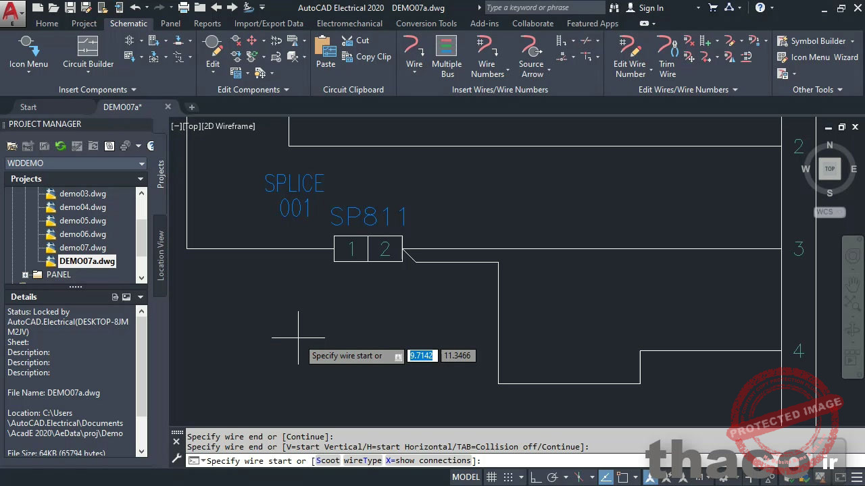The image size is (865, 486).
Task: Refresh the project list in Project Manager
Action: 61,145
